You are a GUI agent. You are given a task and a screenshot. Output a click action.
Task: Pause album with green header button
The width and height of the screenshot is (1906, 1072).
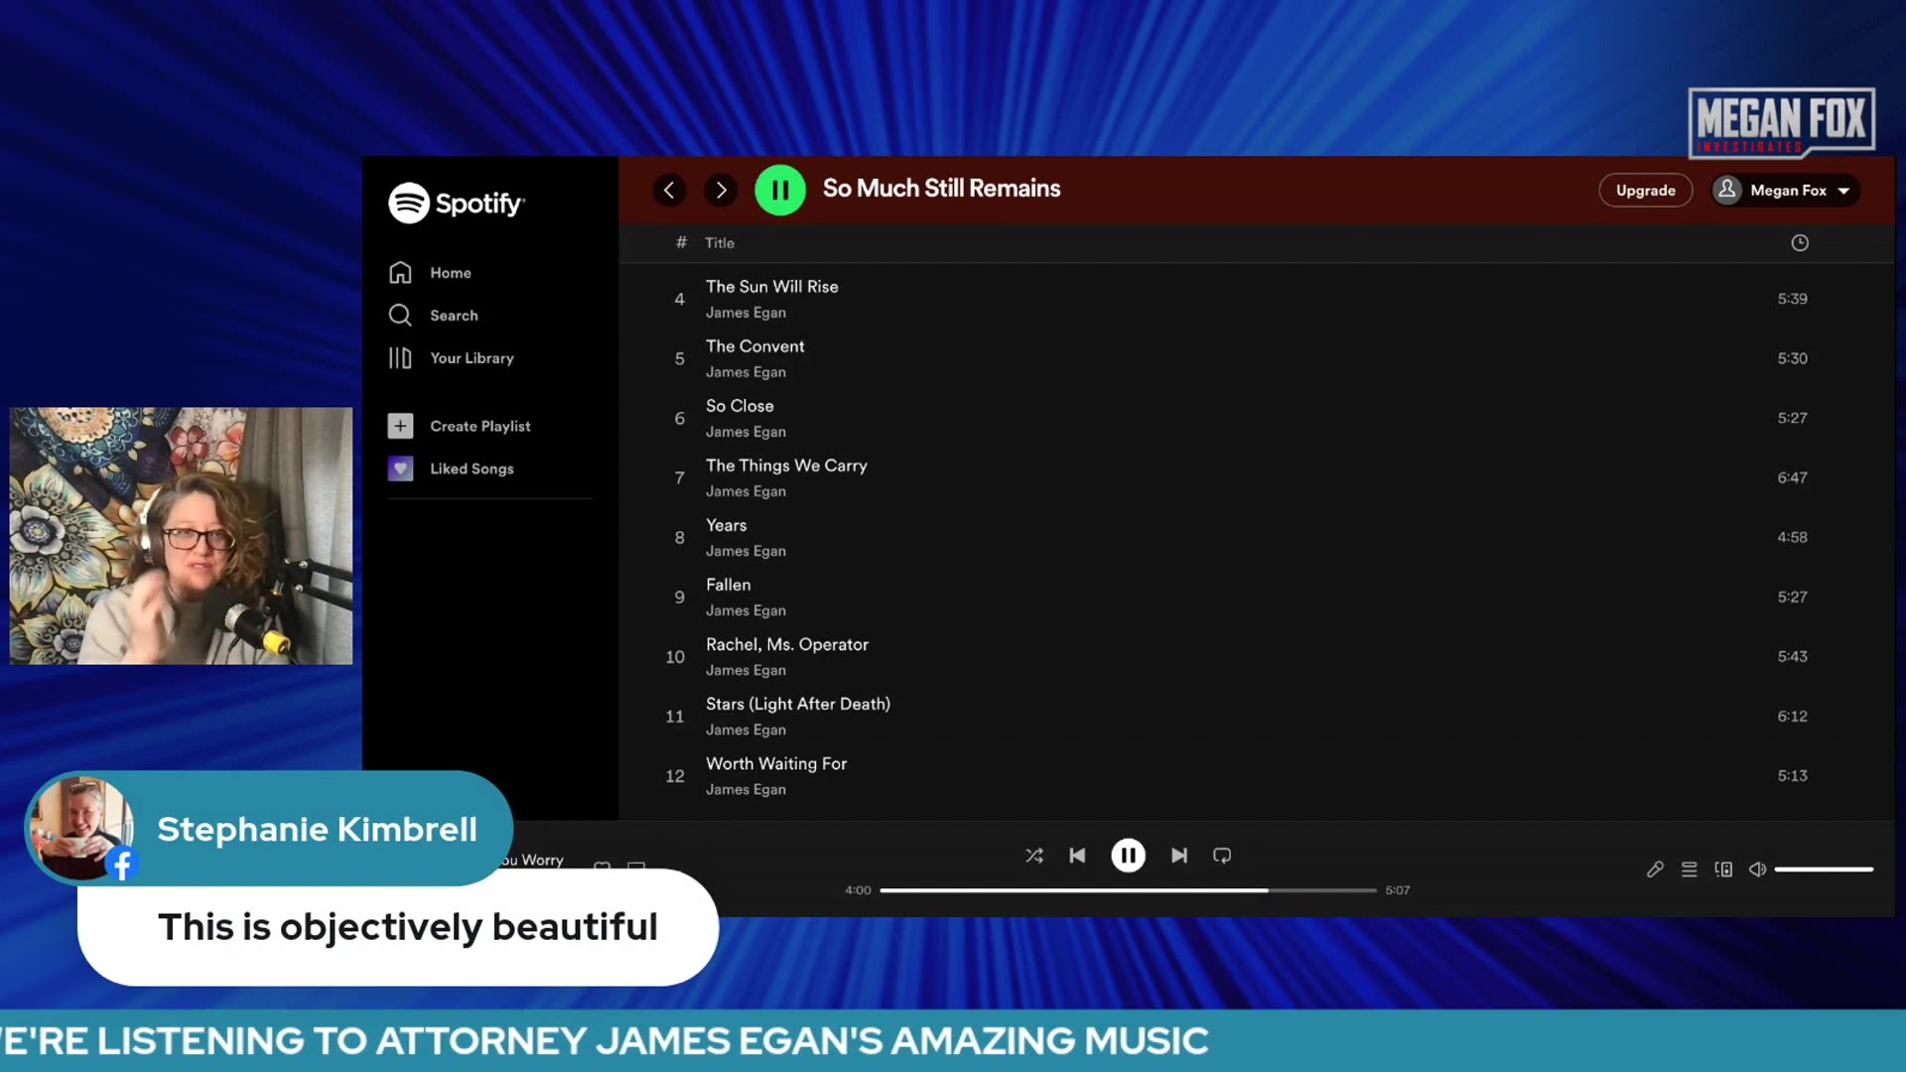click(x=780, y=190)
